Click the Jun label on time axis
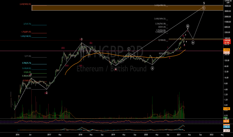233x137 pixels. coord(30,135)
